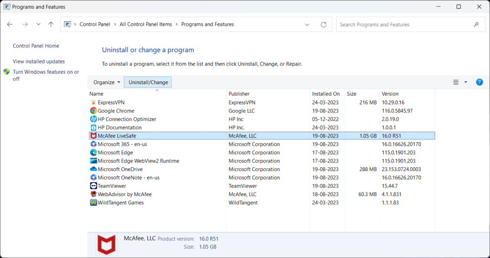Viewport: 490px width, 258px height.
Task: Open Control Panel Home link
Action: coord(36,46)
